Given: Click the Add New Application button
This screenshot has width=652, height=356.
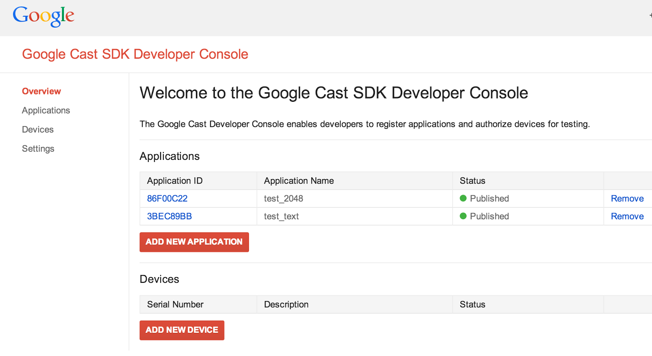Looking at the screenshot, I should click(194, 242).
